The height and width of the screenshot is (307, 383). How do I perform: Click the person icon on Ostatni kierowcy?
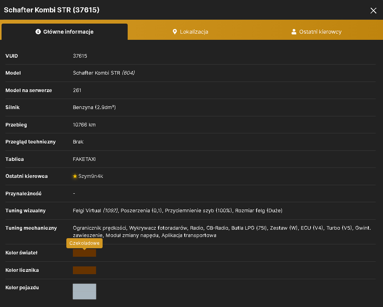294,32
